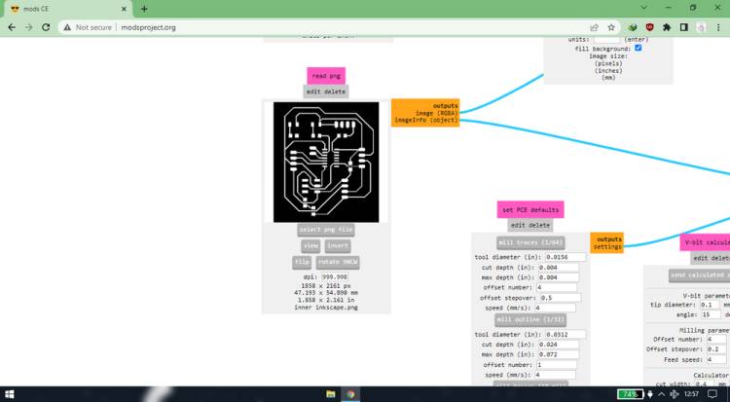Click the PCB trace image preview
Viewport: 730px width, 402px height.
tap(326, 163)
